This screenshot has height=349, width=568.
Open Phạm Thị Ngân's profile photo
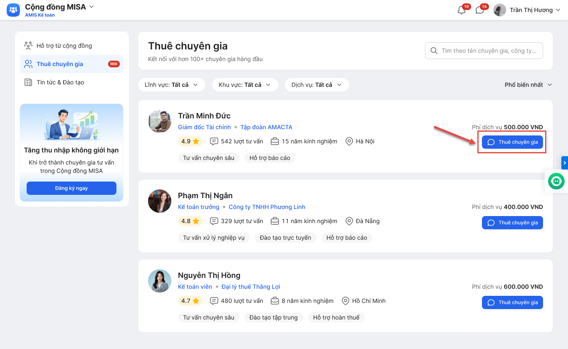coord(160,201)
